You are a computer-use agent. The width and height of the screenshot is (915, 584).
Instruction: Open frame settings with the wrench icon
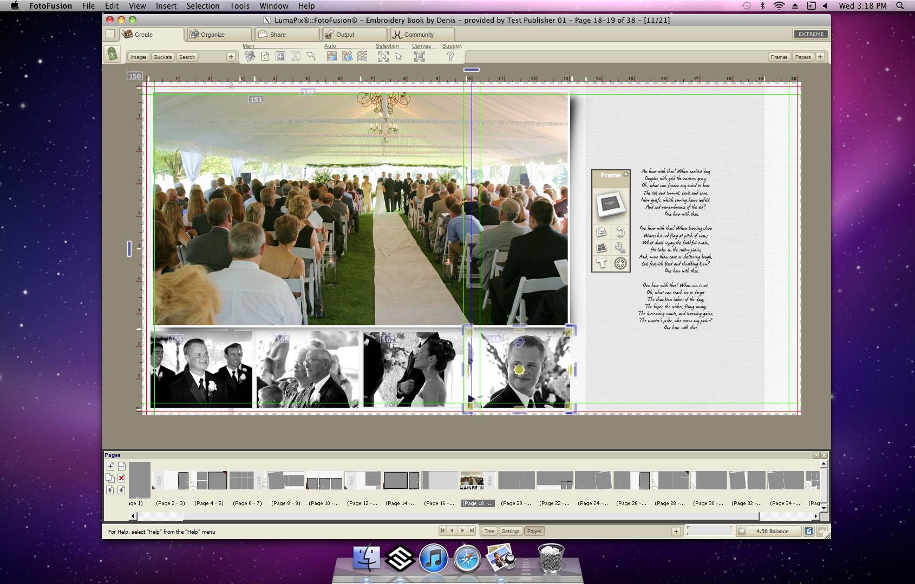pyautogui.click(x=621, y=248)
